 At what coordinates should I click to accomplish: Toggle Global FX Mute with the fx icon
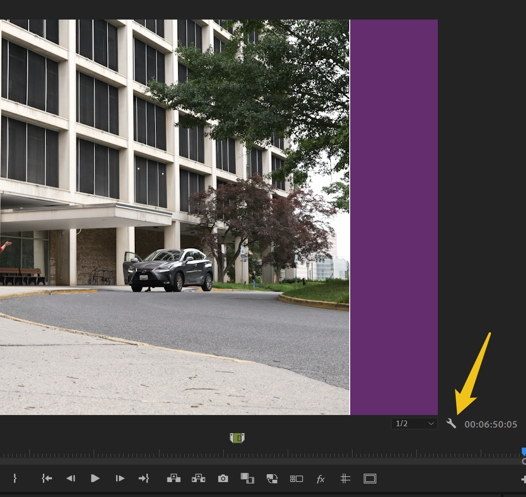320,478
